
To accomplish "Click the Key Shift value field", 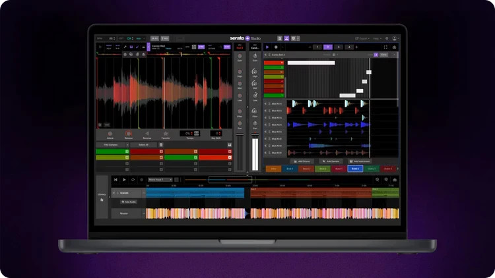I will click(216, 133).
